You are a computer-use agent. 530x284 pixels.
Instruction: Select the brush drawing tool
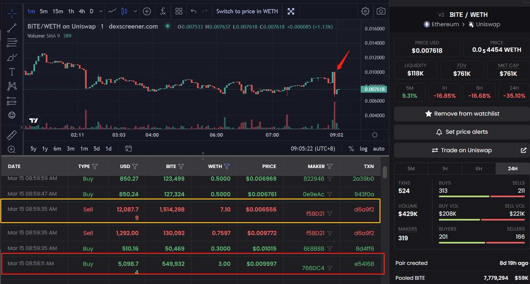(12, 57)
